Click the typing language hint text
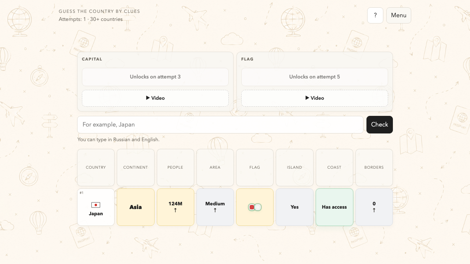Viewport: 470px width, 264px height. tap(119, 140)
